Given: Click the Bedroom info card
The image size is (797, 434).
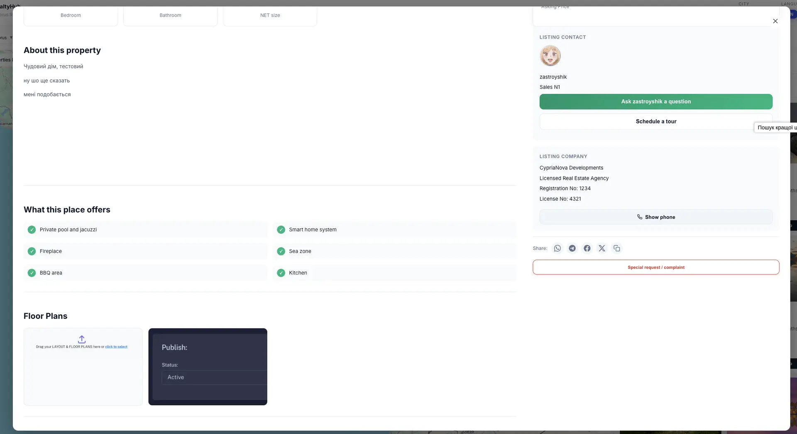Looking at the screenshot, I should (x=71, y=15).
